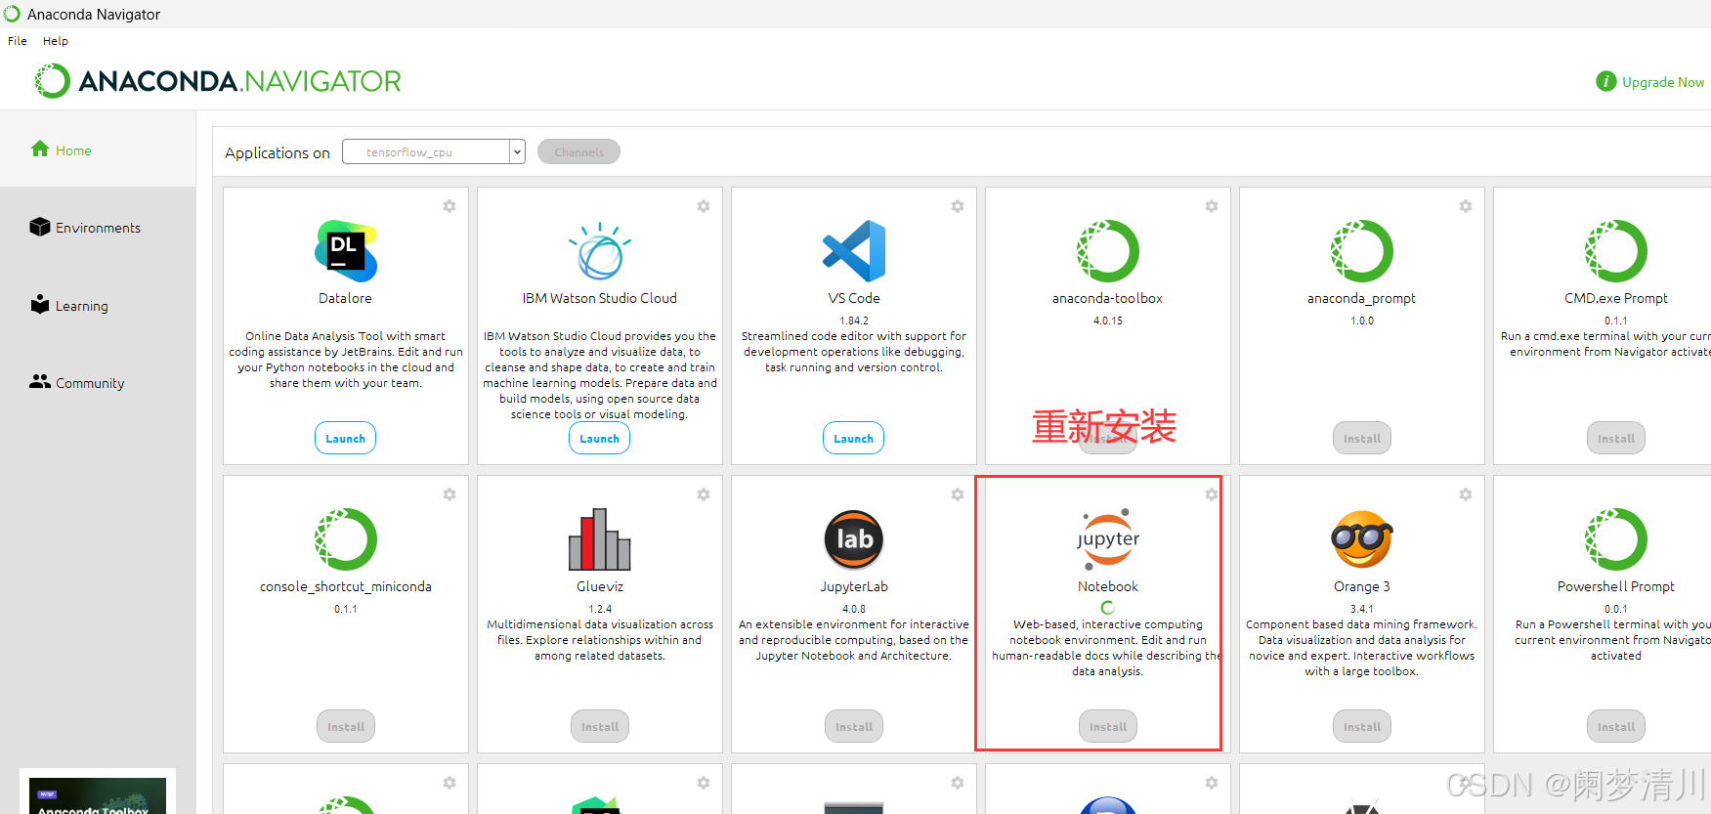1711x814 pixels.
Task: Go to the Home tab in sidebar
Action: coord(98,150)
